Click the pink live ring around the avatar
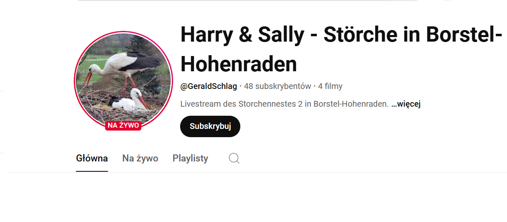This screenshot has width=507, height=222. pyautogui.click(x=123, y=32)
